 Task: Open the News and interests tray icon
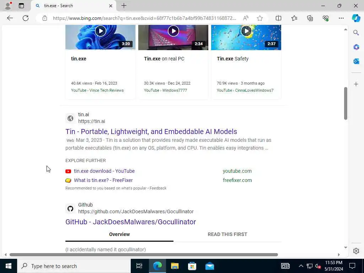(x=285, y=266)
